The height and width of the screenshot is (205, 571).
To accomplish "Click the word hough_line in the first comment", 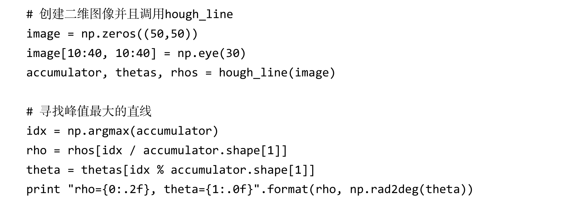I will [x=199, y=14].
